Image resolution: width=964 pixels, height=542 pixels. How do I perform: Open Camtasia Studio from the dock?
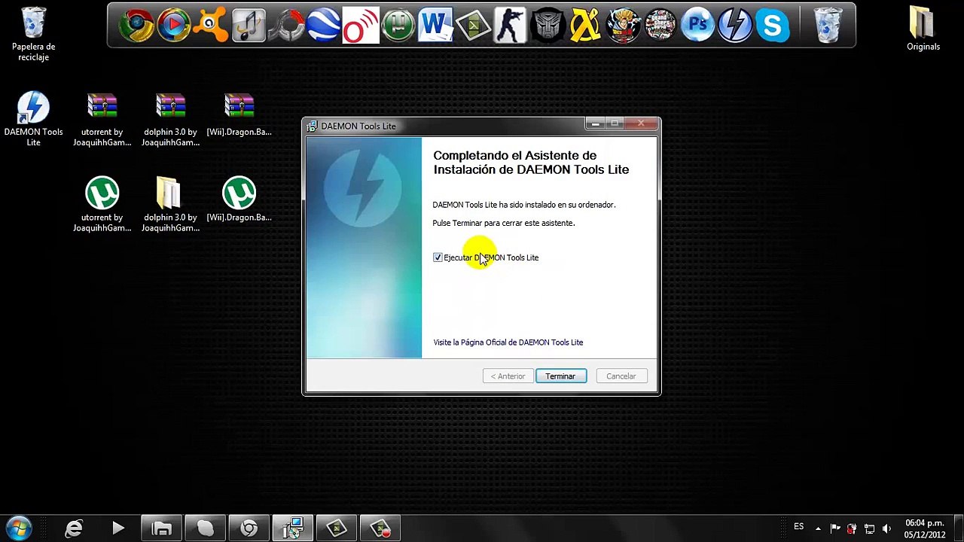pos(473,26)
